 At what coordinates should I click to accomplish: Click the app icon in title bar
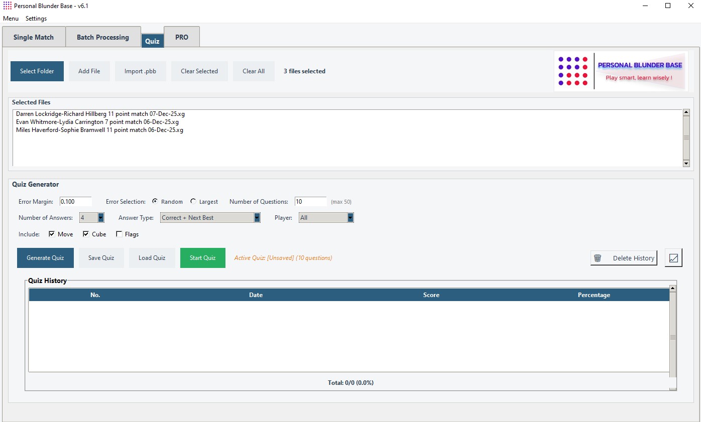click(x=7, y=6)
